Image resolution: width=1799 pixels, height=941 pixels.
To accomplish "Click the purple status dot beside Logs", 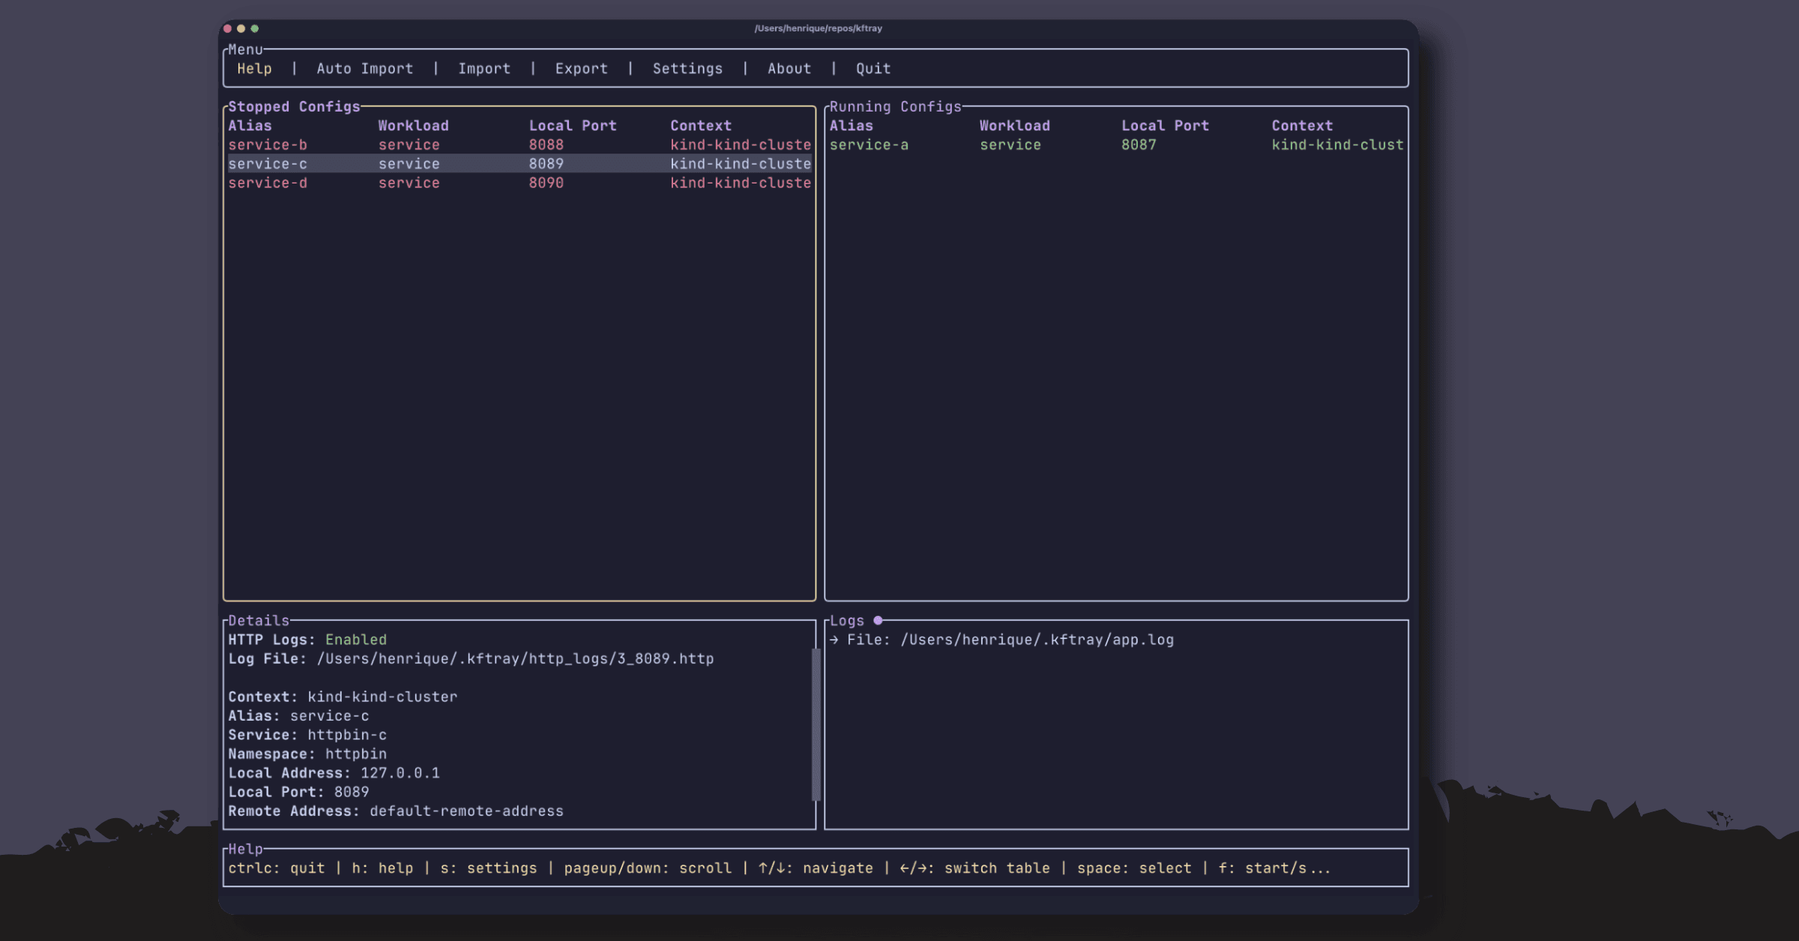I will (x=877, y=620).
